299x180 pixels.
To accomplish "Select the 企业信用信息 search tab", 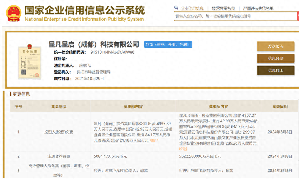I will [x=192, y=8].
